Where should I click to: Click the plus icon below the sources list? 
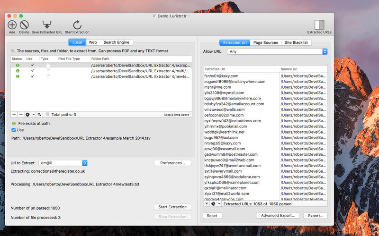pos(14,115)
